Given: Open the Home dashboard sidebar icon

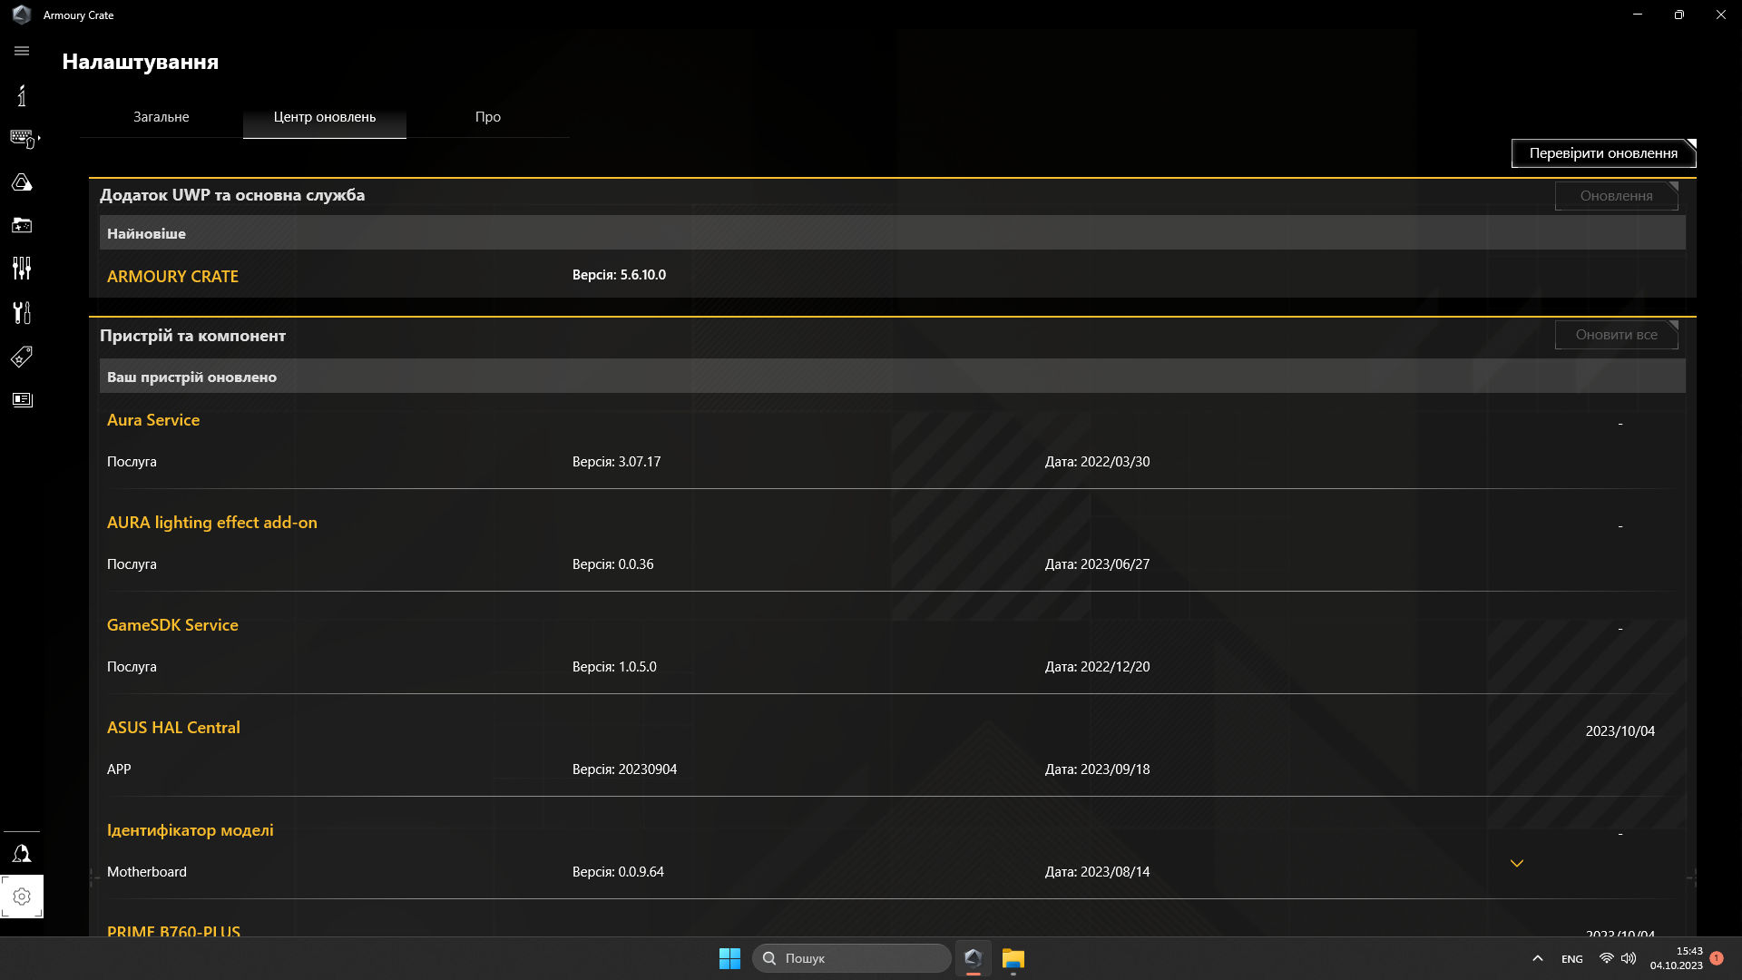Looking at the screenshot, I should point(22,95).
